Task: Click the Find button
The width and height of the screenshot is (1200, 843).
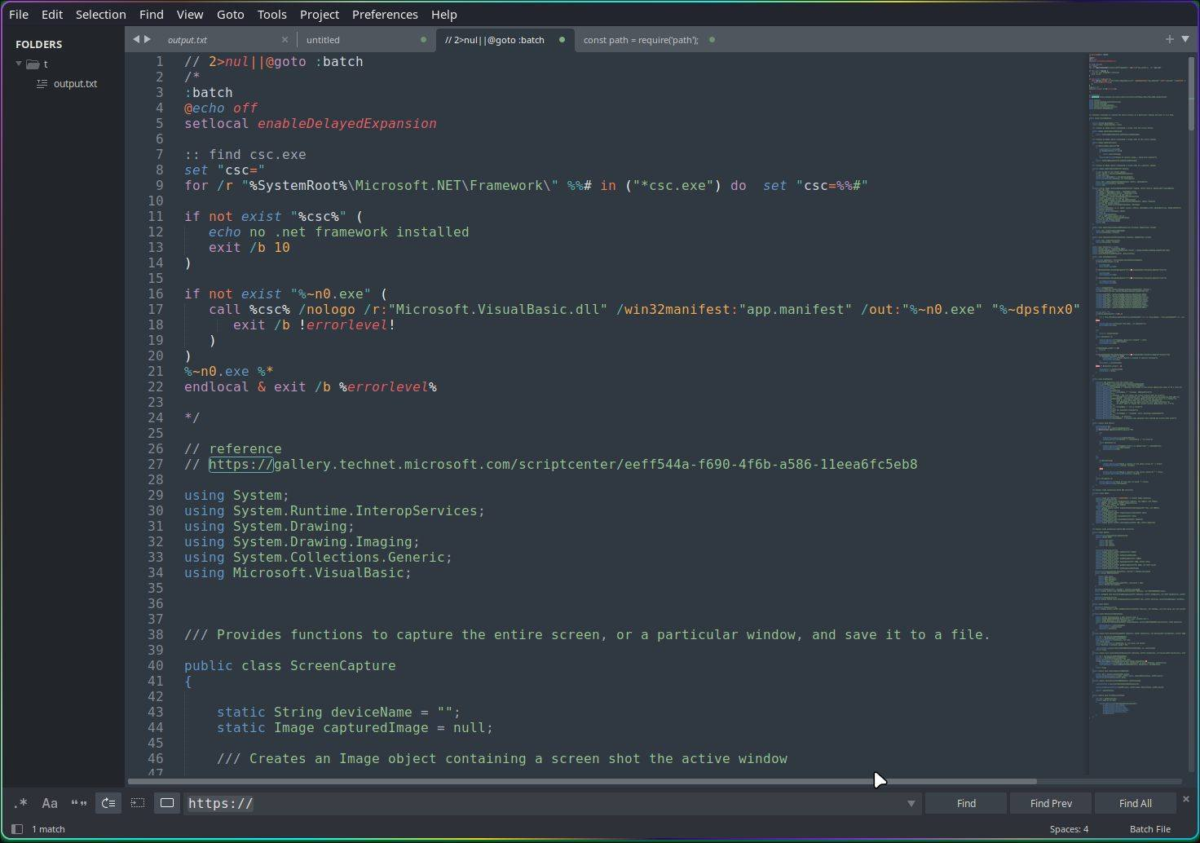Action: point(966,803)
